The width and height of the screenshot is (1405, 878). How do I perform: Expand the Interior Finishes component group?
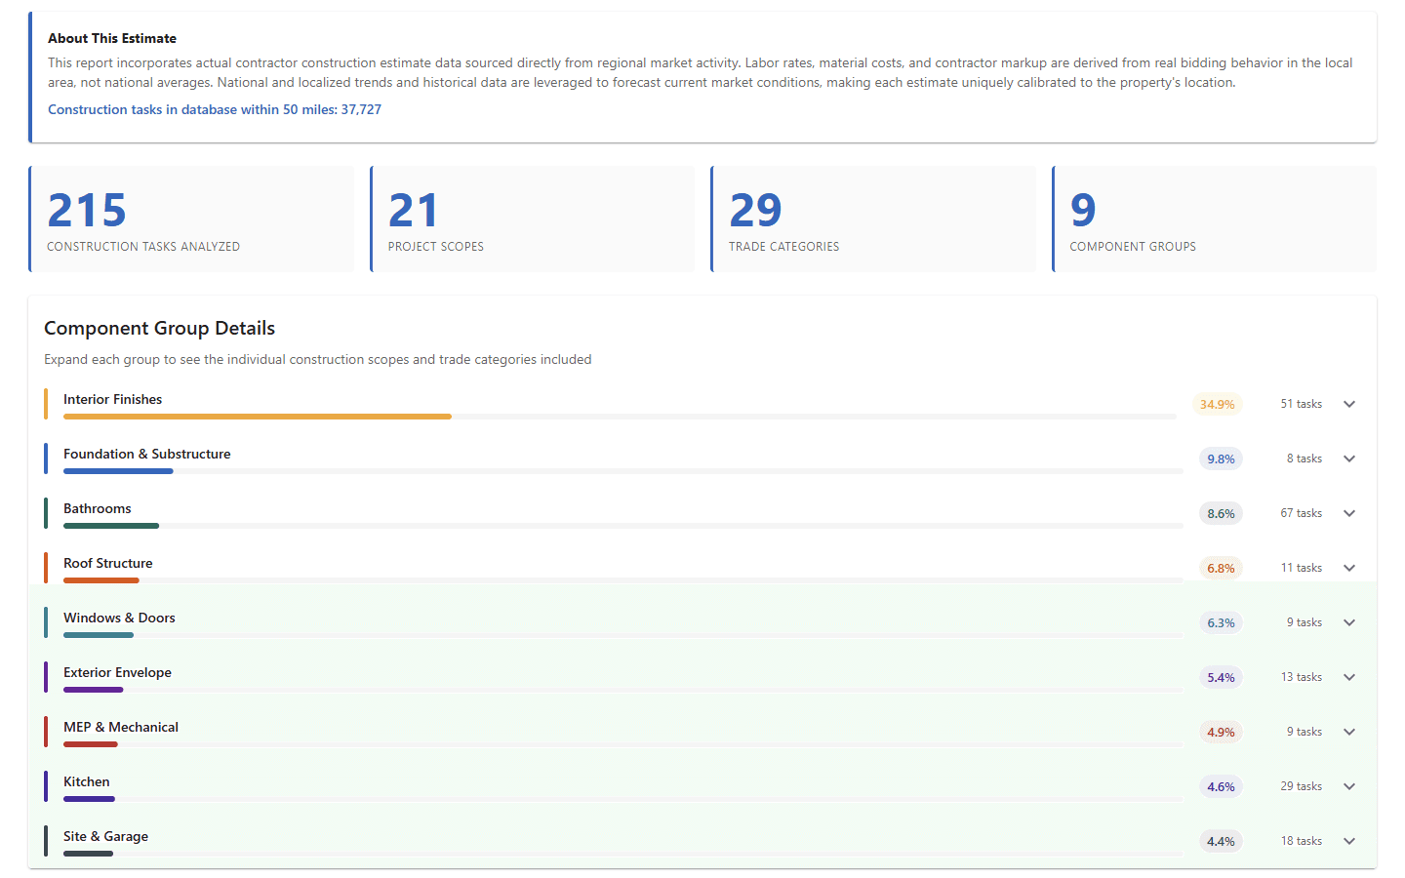pos(1349,403)
